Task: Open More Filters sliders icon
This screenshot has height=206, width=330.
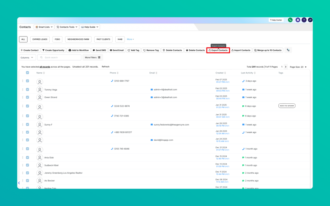Action: click(99, 58)
